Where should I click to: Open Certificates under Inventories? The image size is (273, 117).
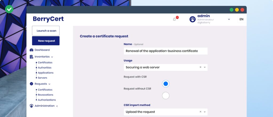tap(45, 63)
